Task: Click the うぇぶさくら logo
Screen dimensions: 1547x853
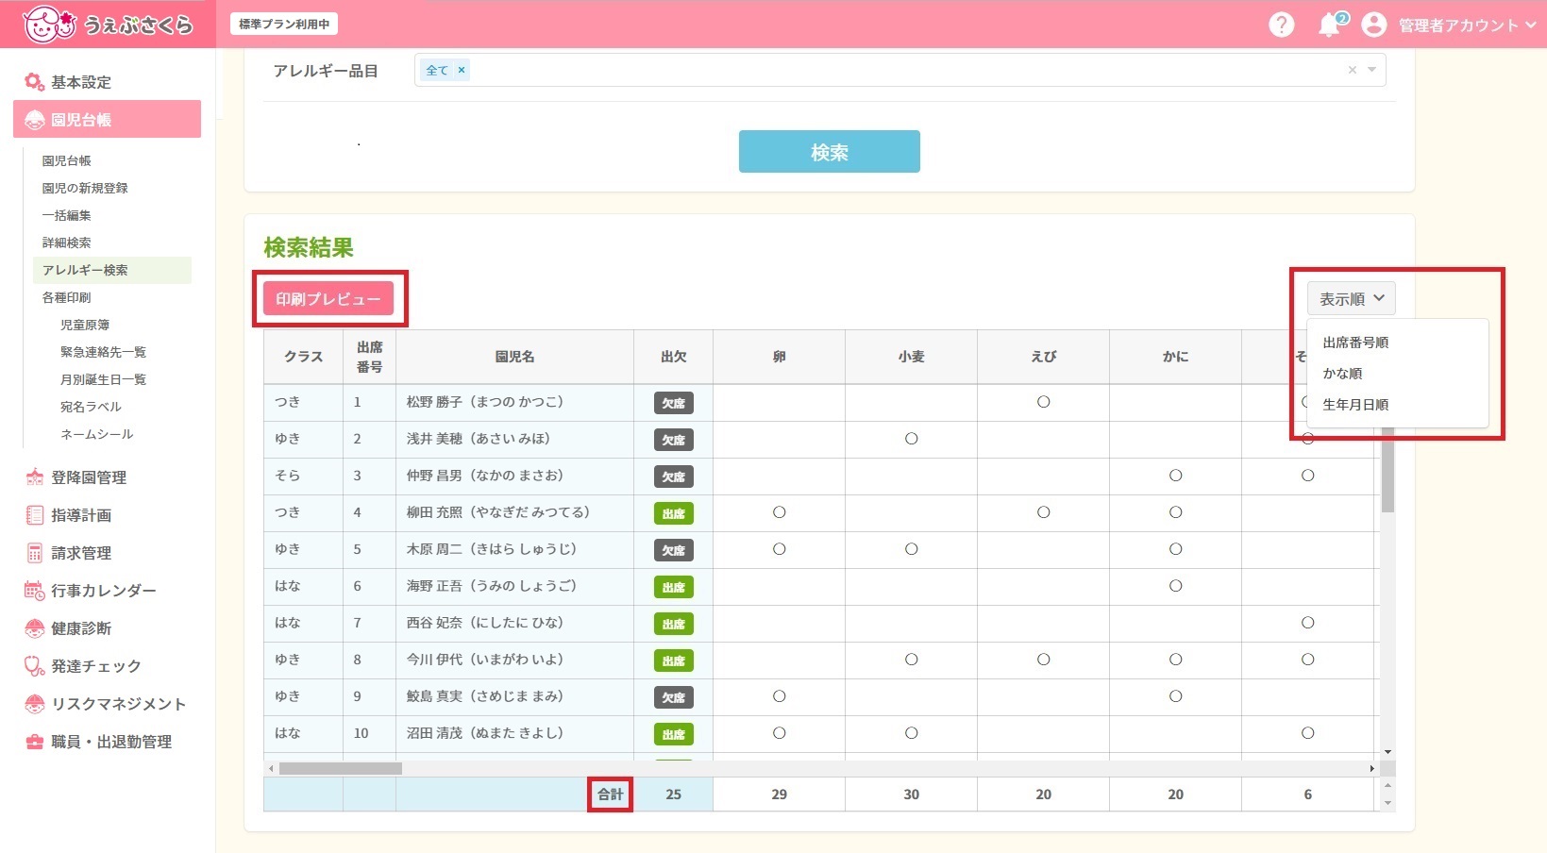Action: [x=108, y=24]
